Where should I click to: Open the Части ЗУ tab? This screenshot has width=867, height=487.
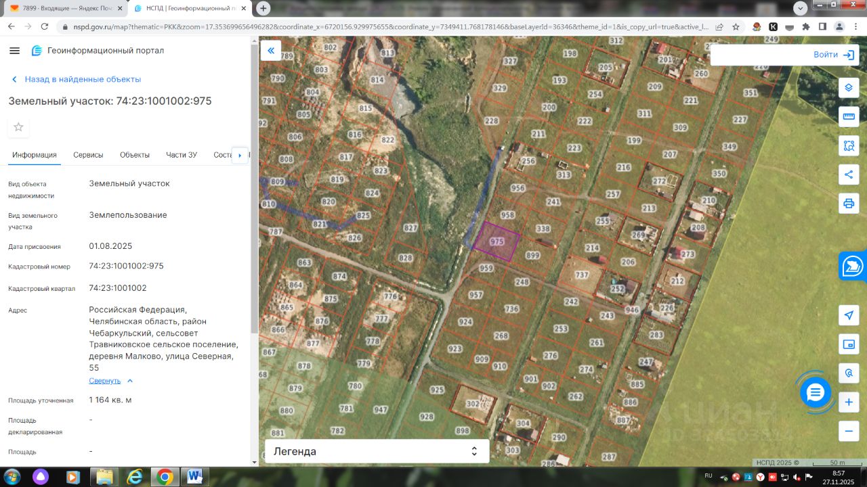coord(182,155)
